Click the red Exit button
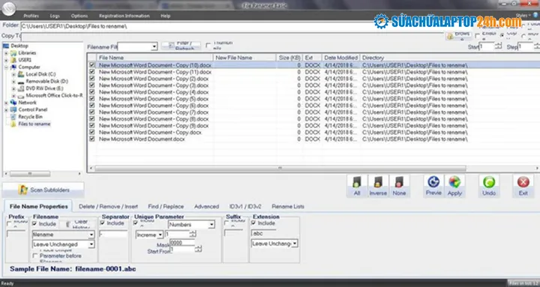The width and height of the screenshot is (540, 287). pyautogui.click(x=523, y=186)
